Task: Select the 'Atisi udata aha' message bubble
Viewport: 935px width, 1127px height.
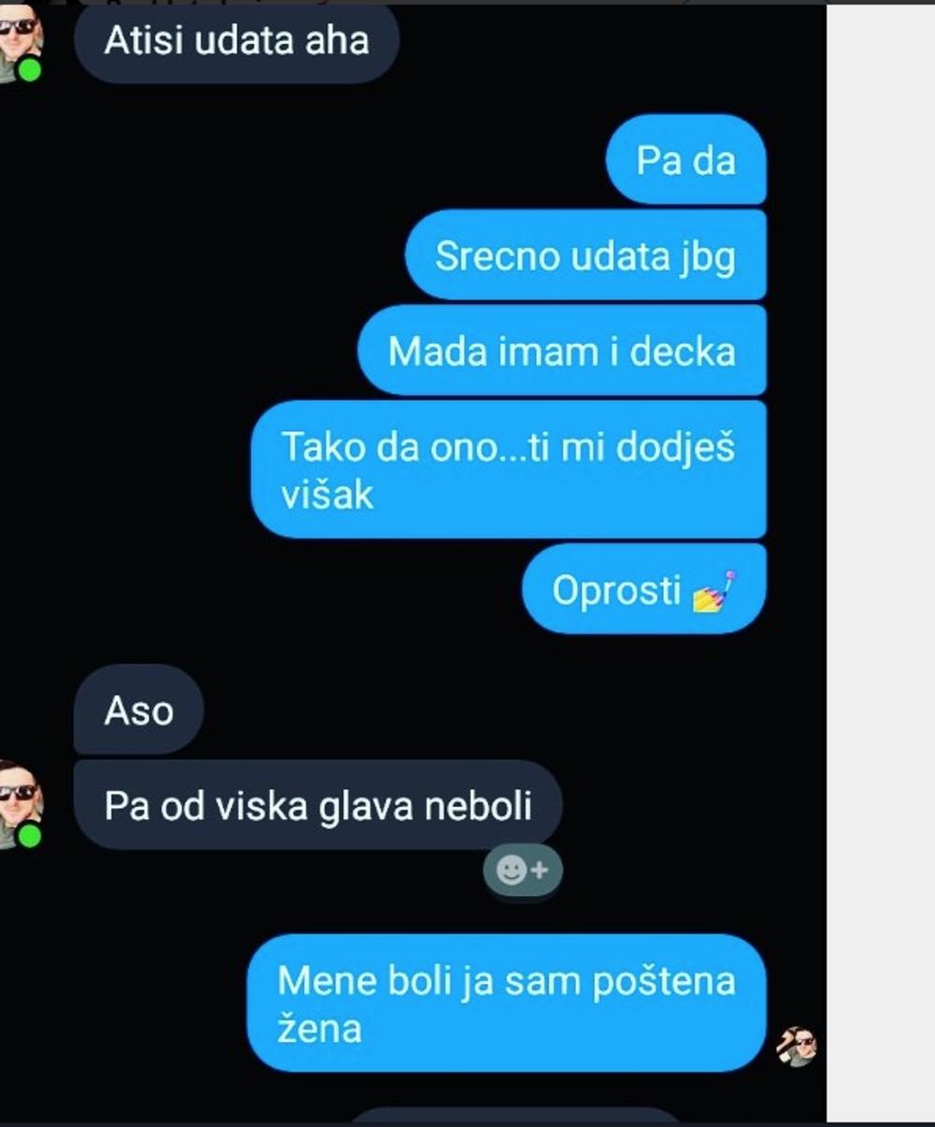Action: (x=237, y=41)
